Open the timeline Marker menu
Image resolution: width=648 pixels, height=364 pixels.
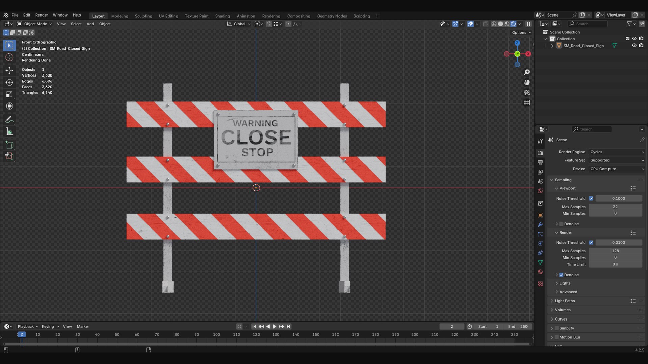pos(83,327)
